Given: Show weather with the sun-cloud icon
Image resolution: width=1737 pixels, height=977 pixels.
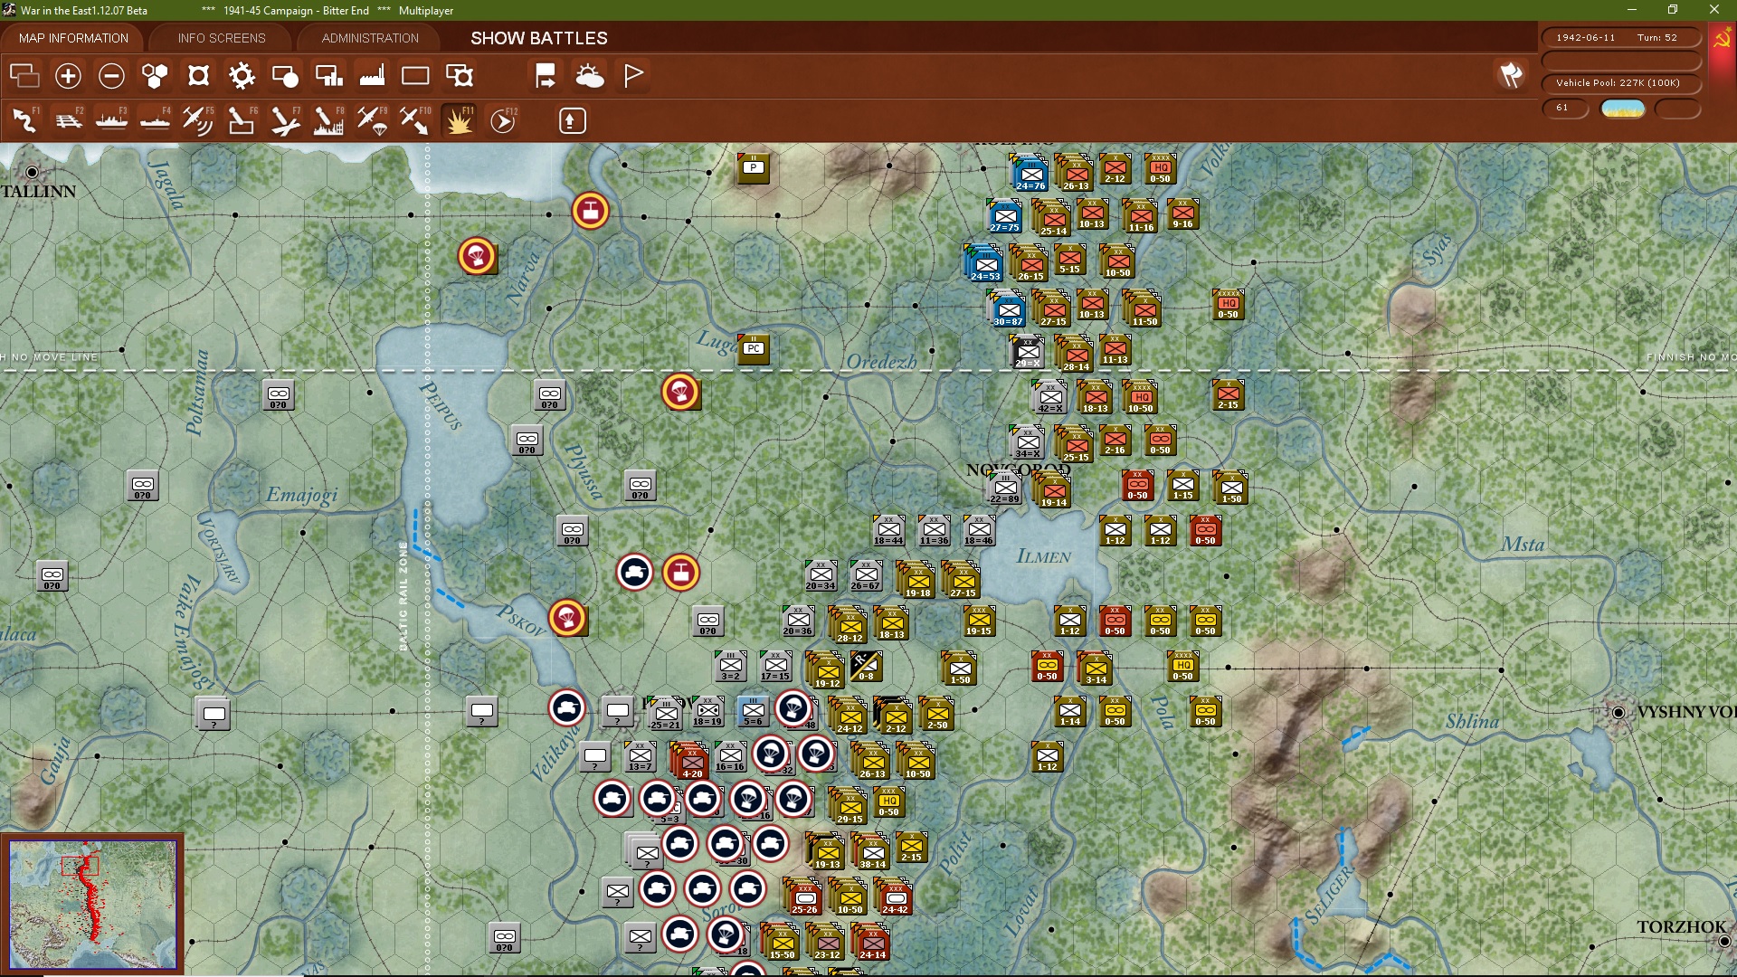Looking at the screenshot, I should point(590,76).
